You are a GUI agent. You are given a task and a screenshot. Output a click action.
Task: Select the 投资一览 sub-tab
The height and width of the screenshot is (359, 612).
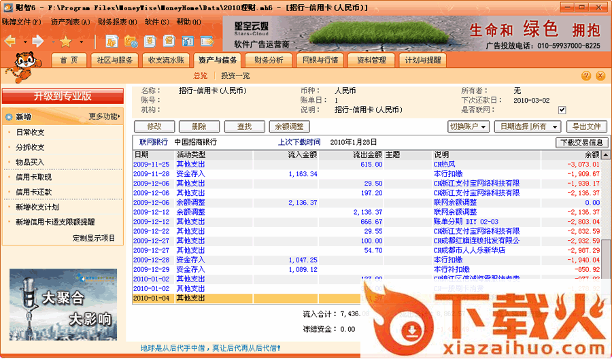click(235, 75)
